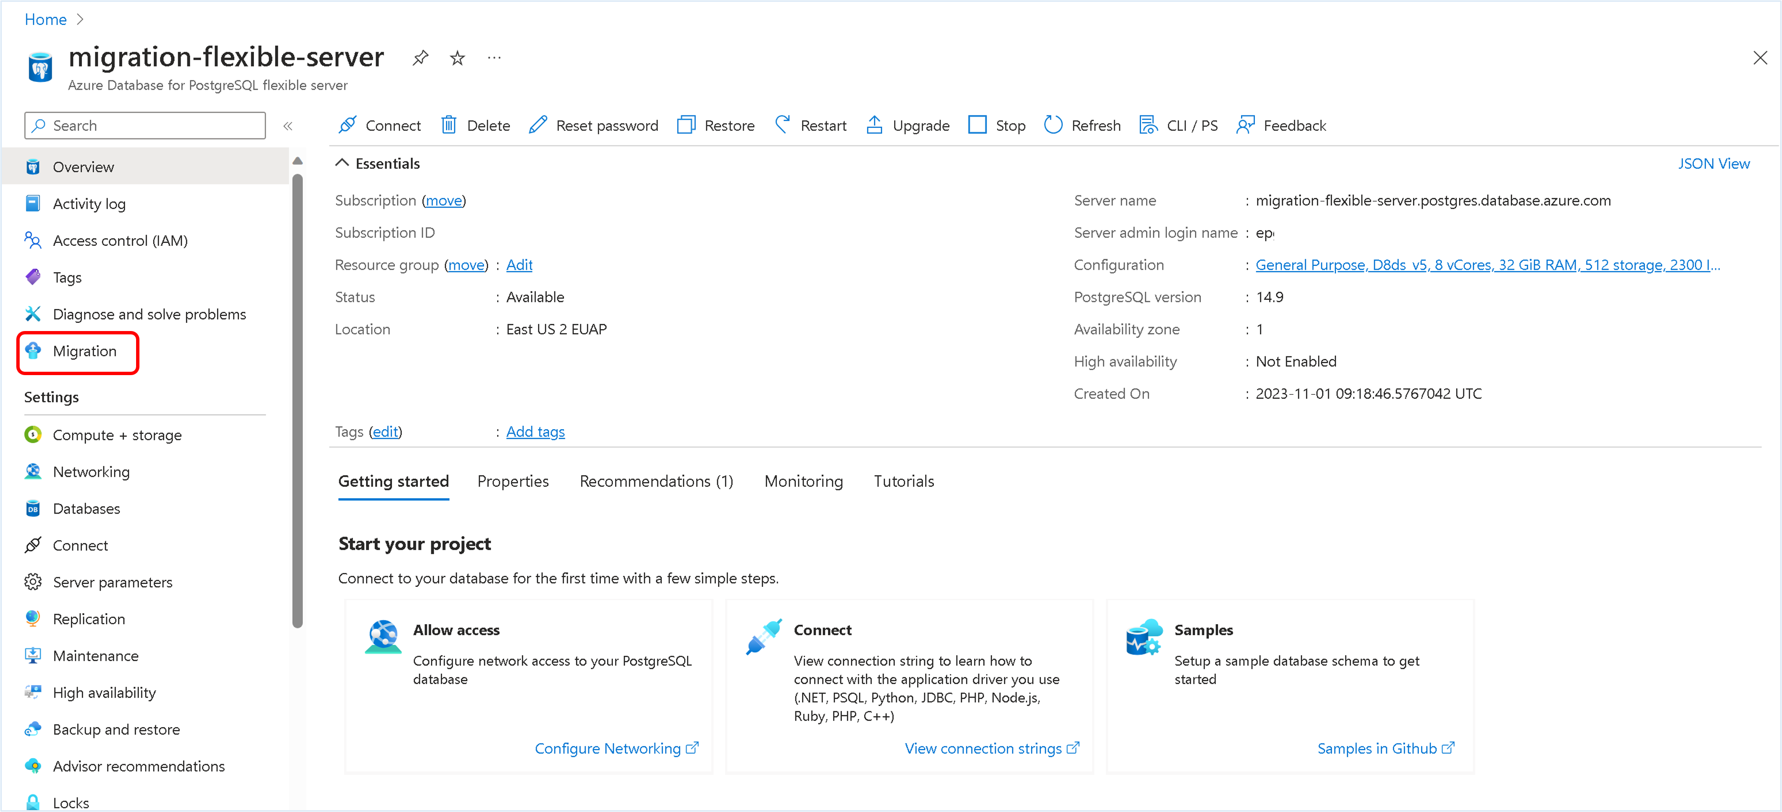
Task: Click View connection strings link
Action: [991, 748]
